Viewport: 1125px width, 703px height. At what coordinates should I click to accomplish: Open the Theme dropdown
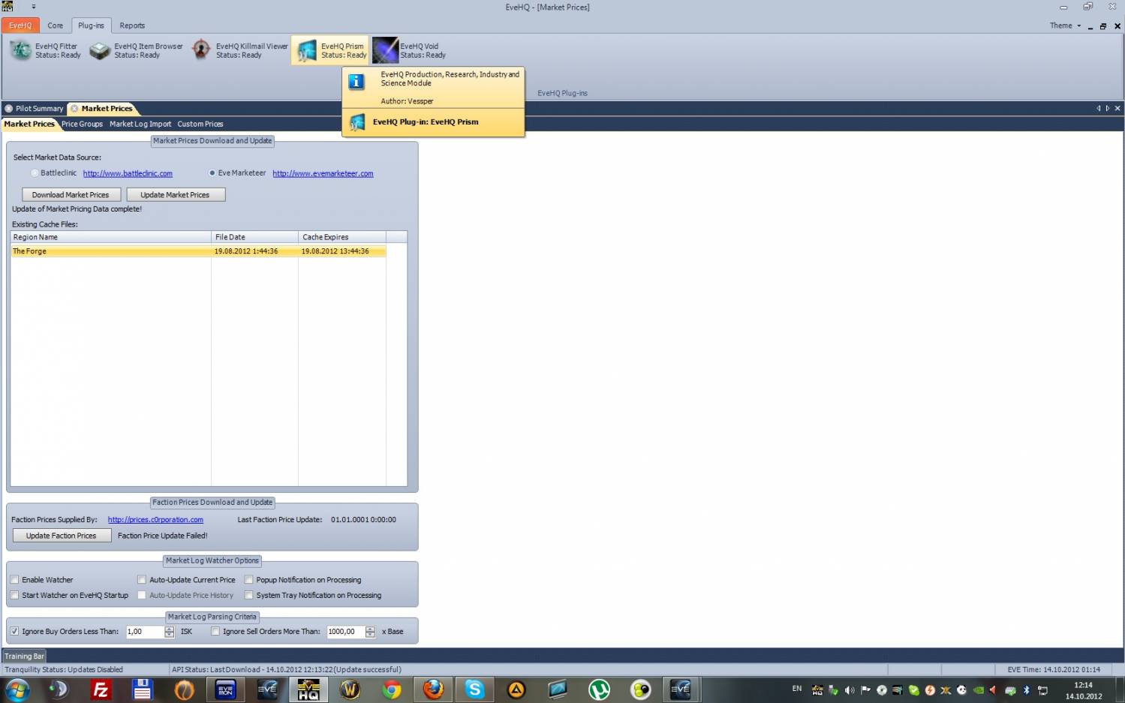[x=1065, y=26]
